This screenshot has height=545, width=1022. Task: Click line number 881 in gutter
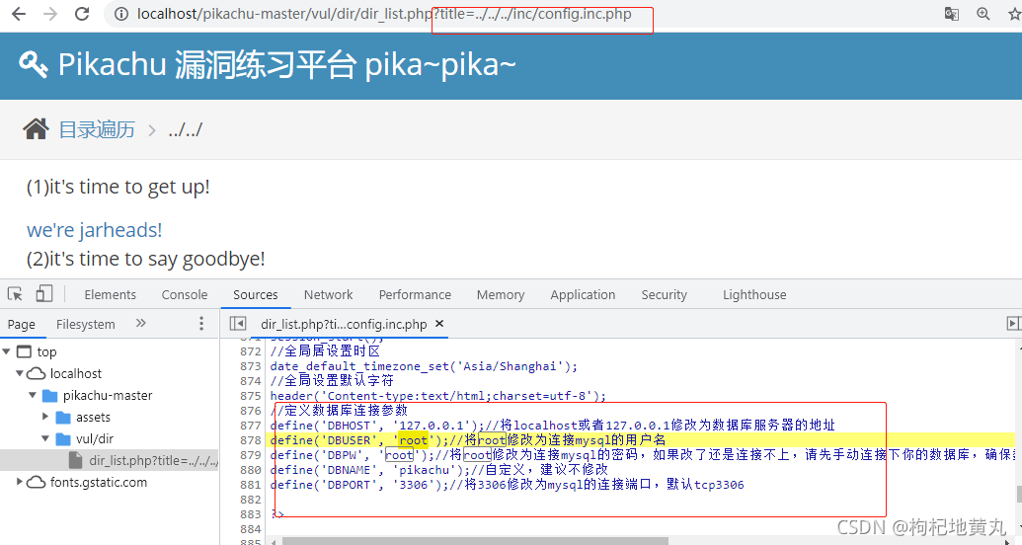pos(250,485)
